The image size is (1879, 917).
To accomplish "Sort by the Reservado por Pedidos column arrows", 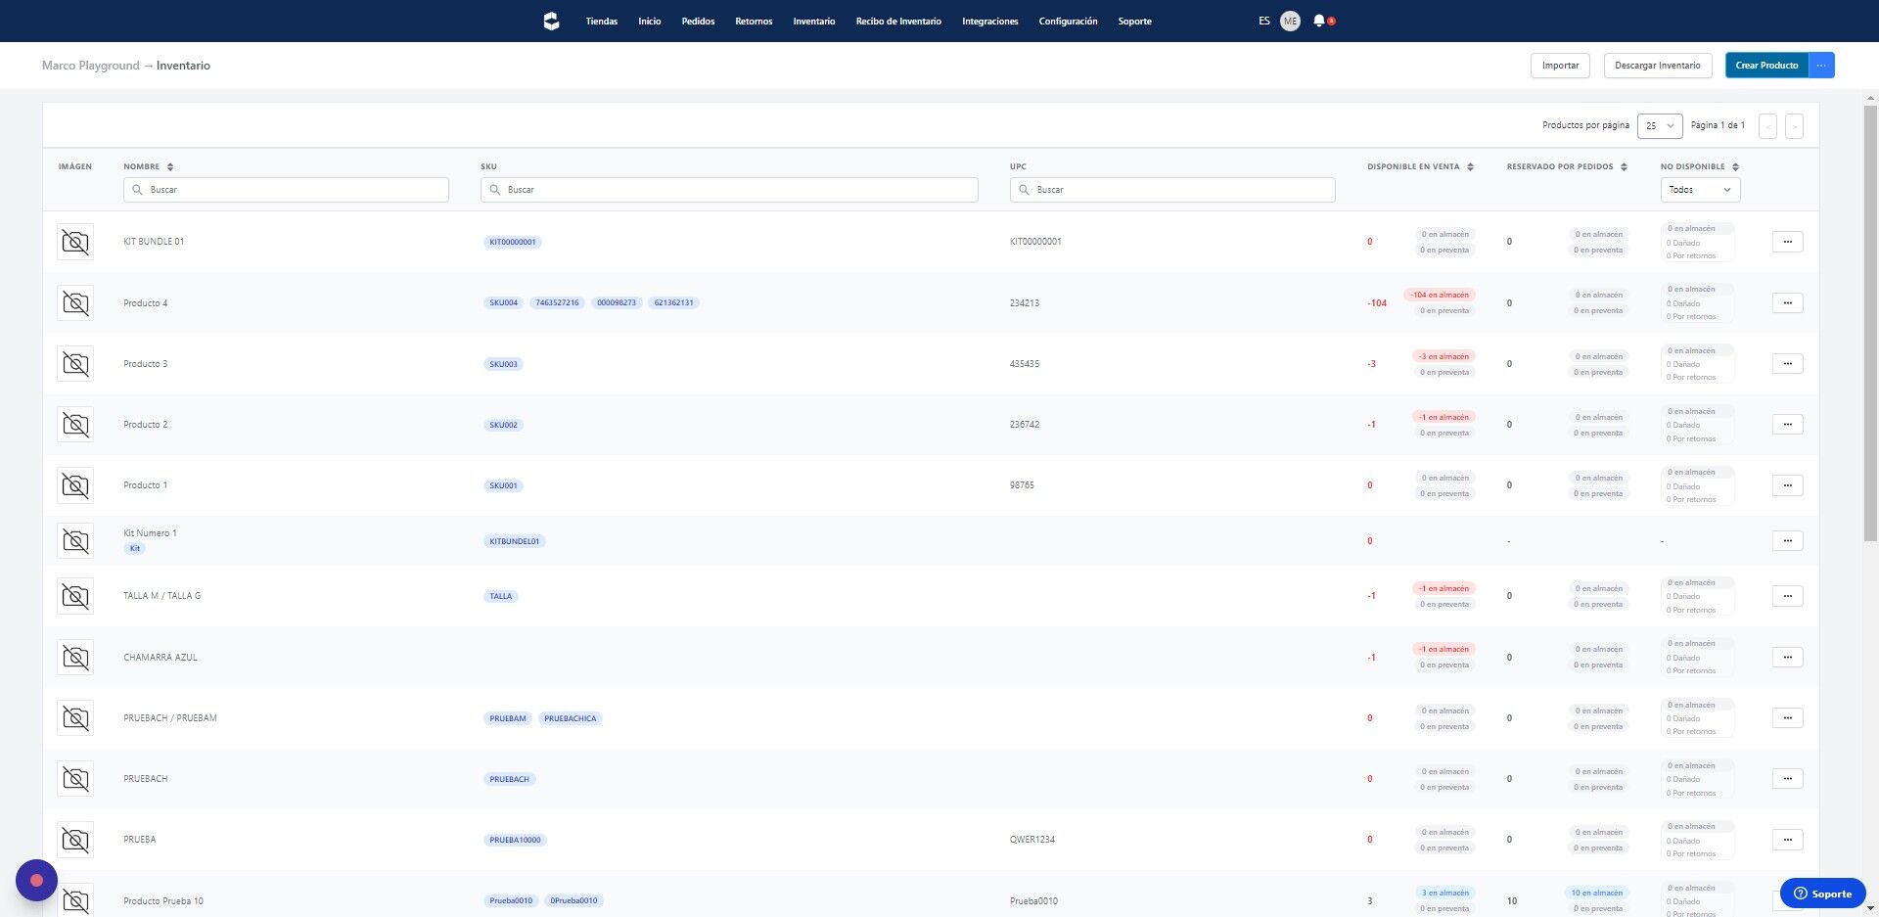I will click(x=1624, y=166).
